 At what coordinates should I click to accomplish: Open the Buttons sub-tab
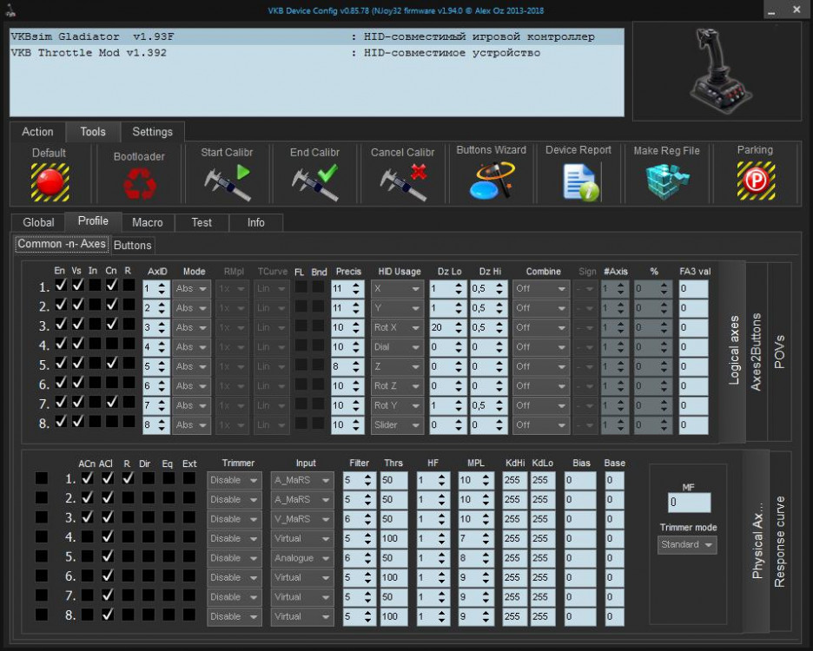coord(133,246)
